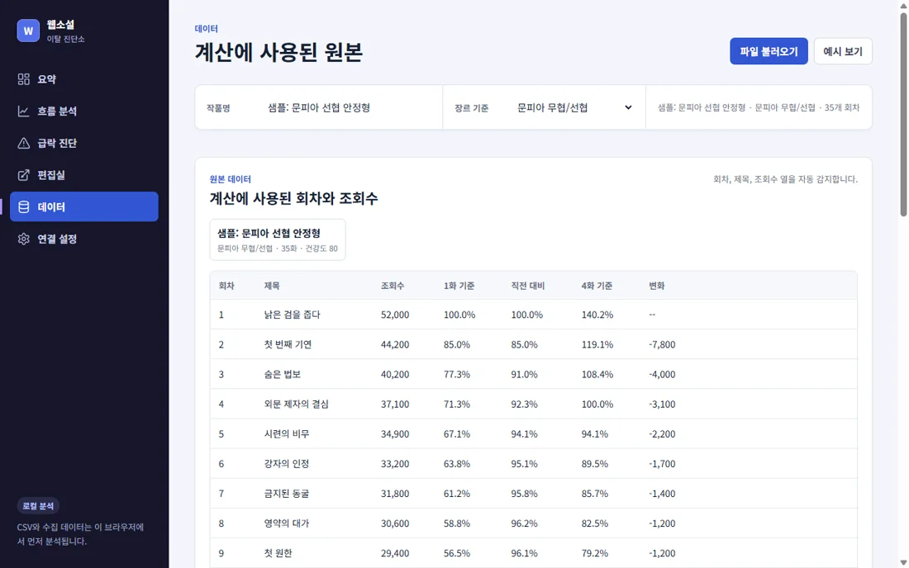Click the 95.8% cell
909x568 pixels.
524,494
